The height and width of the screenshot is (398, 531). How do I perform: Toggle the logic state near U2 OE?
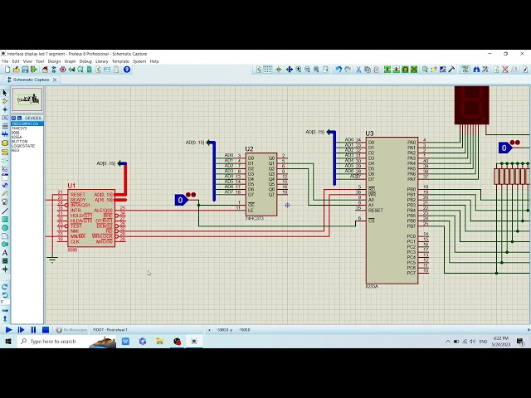click(181, 200)
